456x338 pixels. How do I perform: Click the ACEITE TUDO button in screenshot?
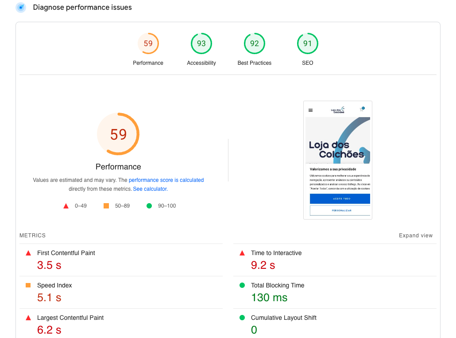pos(340,199)
